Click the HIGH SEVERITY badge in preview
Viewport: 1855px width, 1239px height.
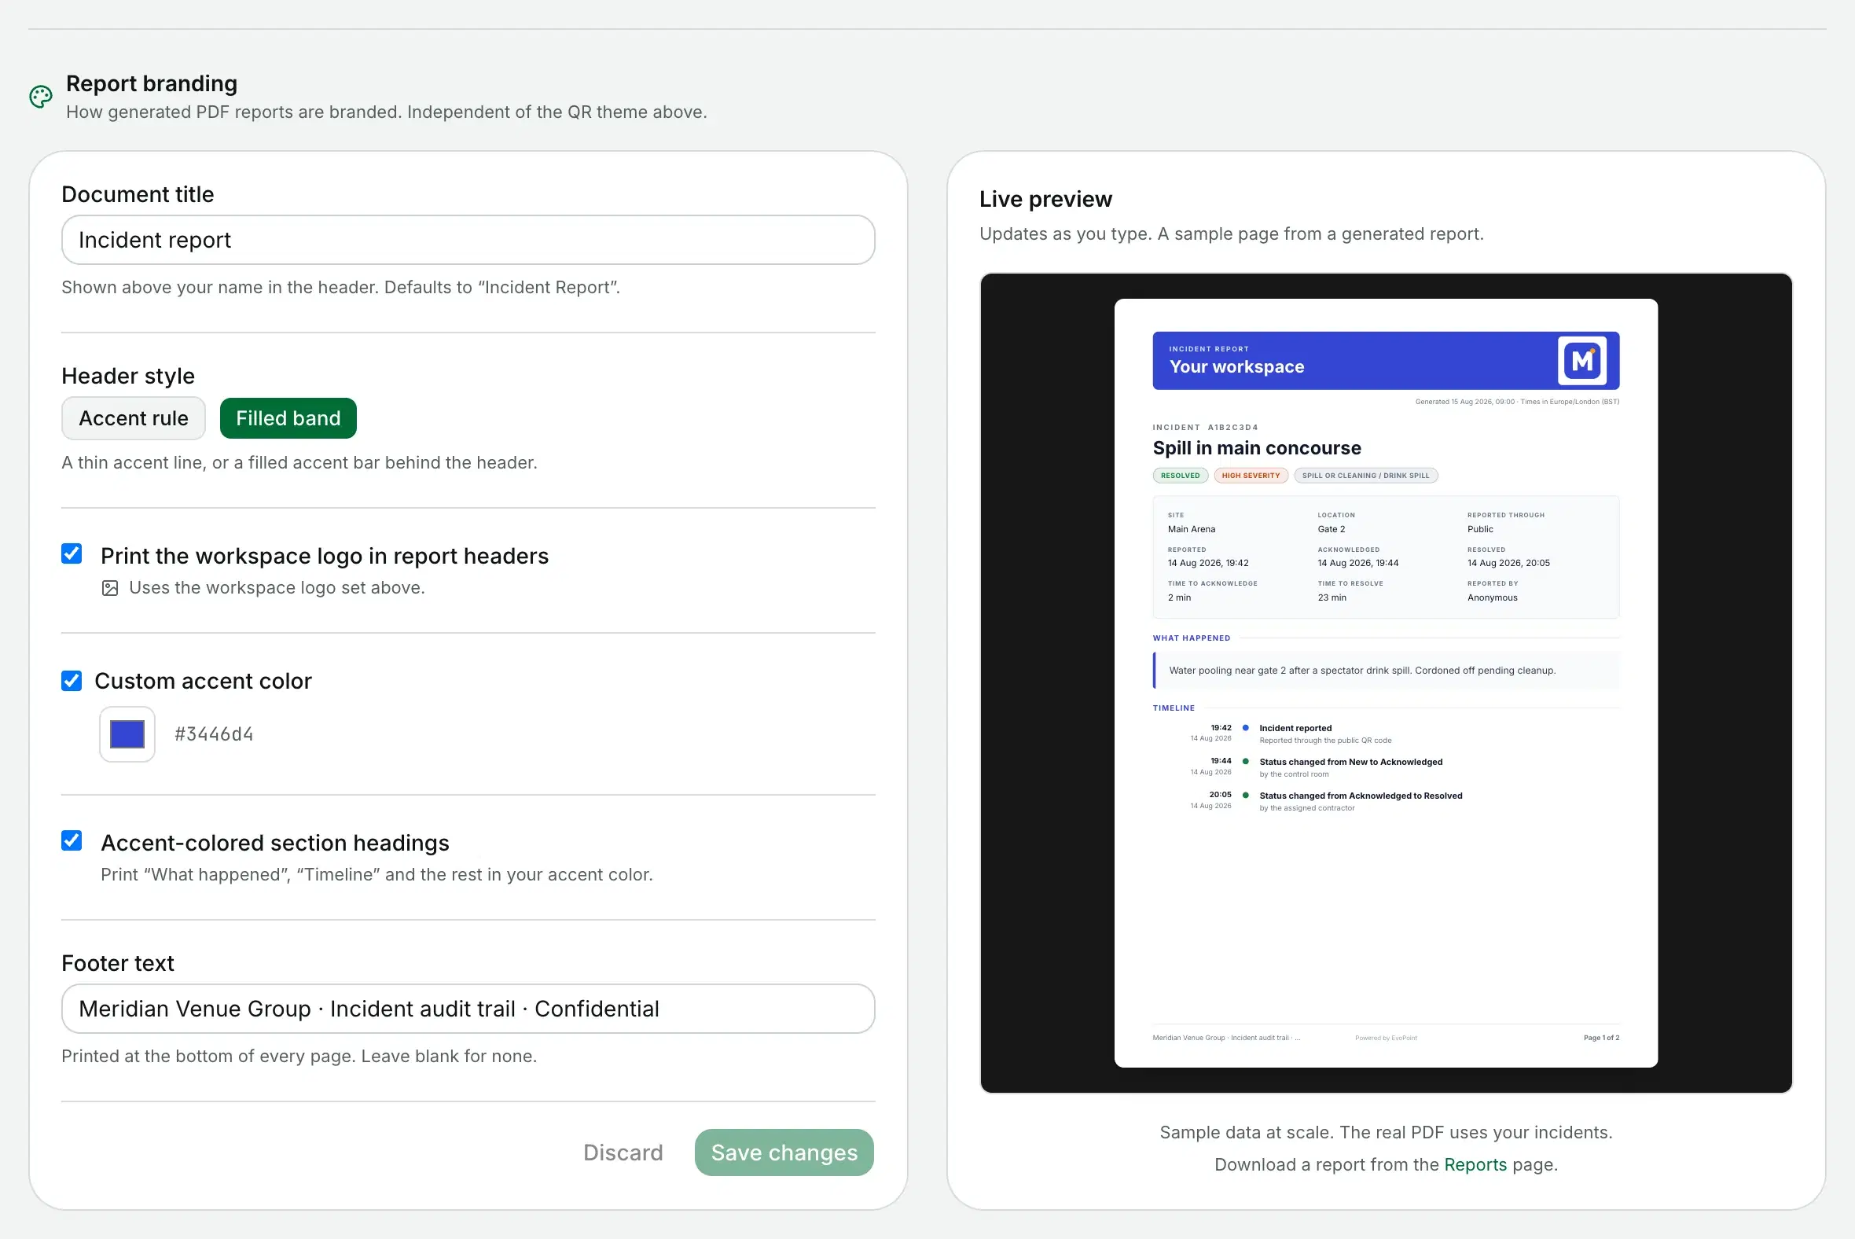pyautogui.click(x=1251, y=476)
